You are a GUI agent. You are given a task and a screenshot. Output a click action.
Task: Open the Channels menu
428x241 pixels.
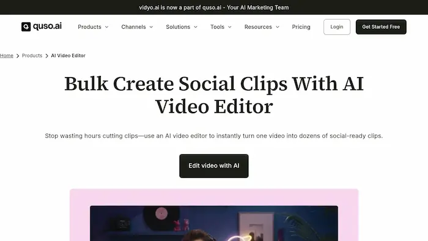(133, 27)
